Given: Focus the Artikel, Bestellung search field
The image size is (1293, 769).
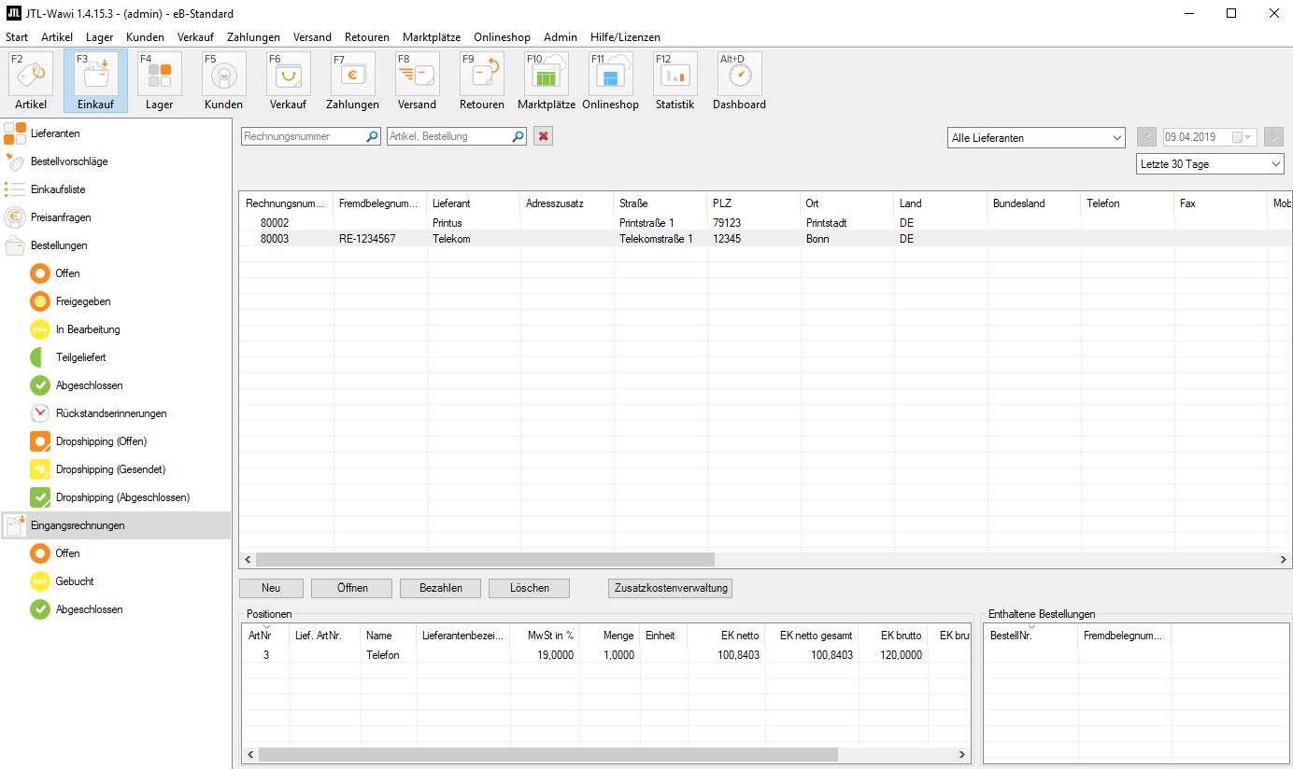Looking at the screenshot, I should pos(448,136).
